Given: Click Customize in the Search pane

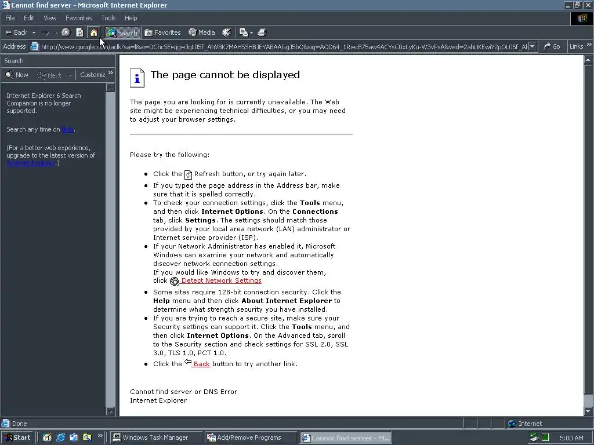Looking at the screenshot, I should pos(92,75).
